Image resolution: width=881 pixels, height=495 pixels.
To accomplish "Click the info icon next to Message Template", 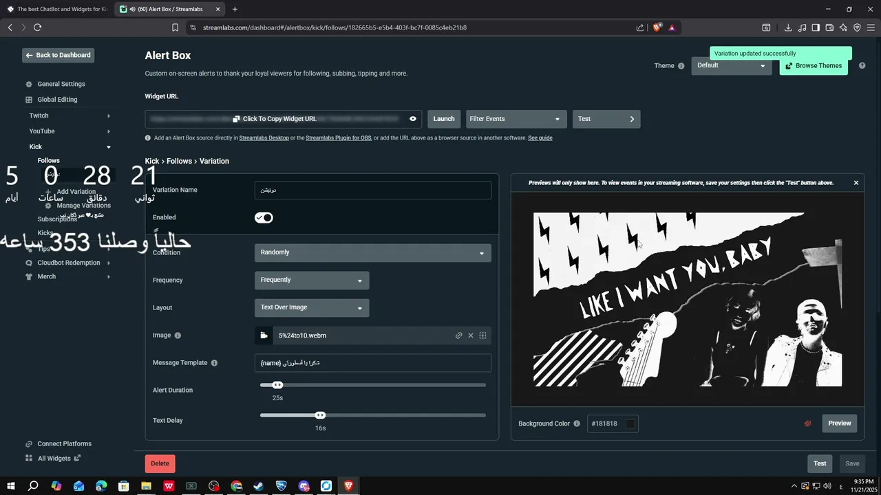I will [x=214, y=363].
